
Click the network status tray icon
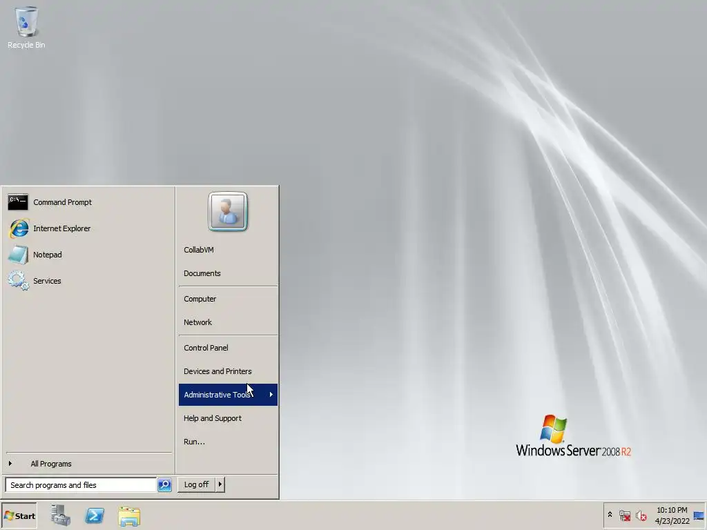pos(625,516)
